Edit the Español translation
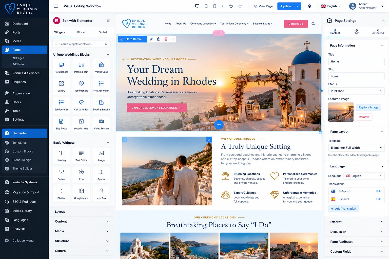The width and height of the screenshot is (389, 259). coord(379,199)
